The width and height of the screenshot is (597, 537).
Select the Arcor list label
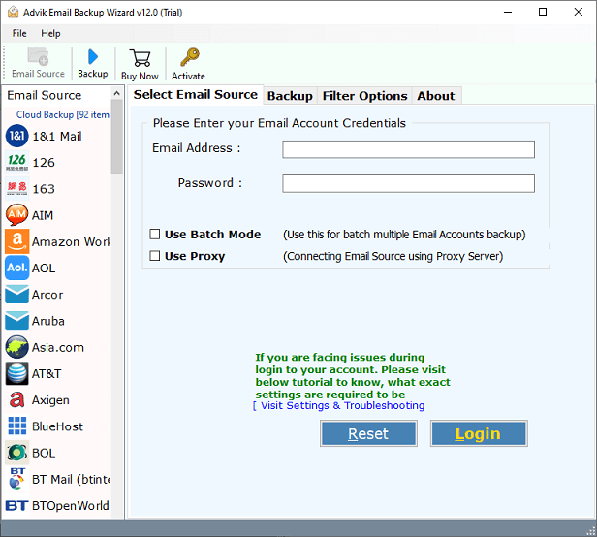tap(47, 295)
